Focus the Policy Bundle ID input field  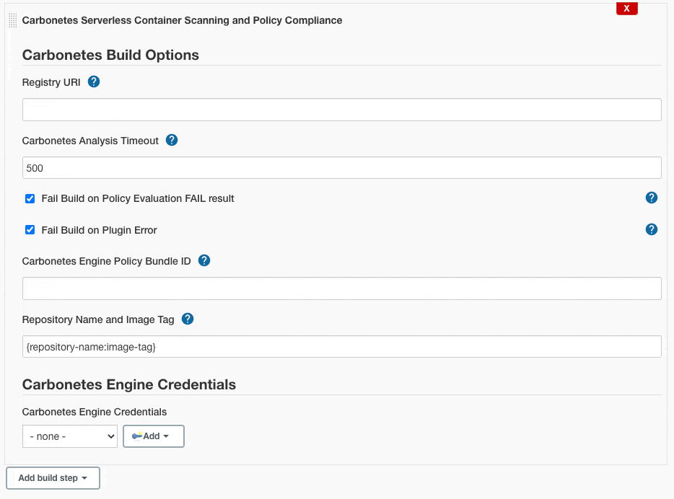(342, 288)
